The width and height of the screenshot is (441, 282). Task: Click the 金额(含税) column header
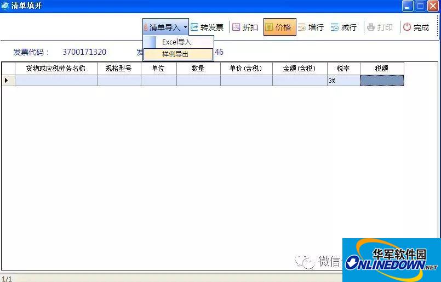click(x=300, y=69)
